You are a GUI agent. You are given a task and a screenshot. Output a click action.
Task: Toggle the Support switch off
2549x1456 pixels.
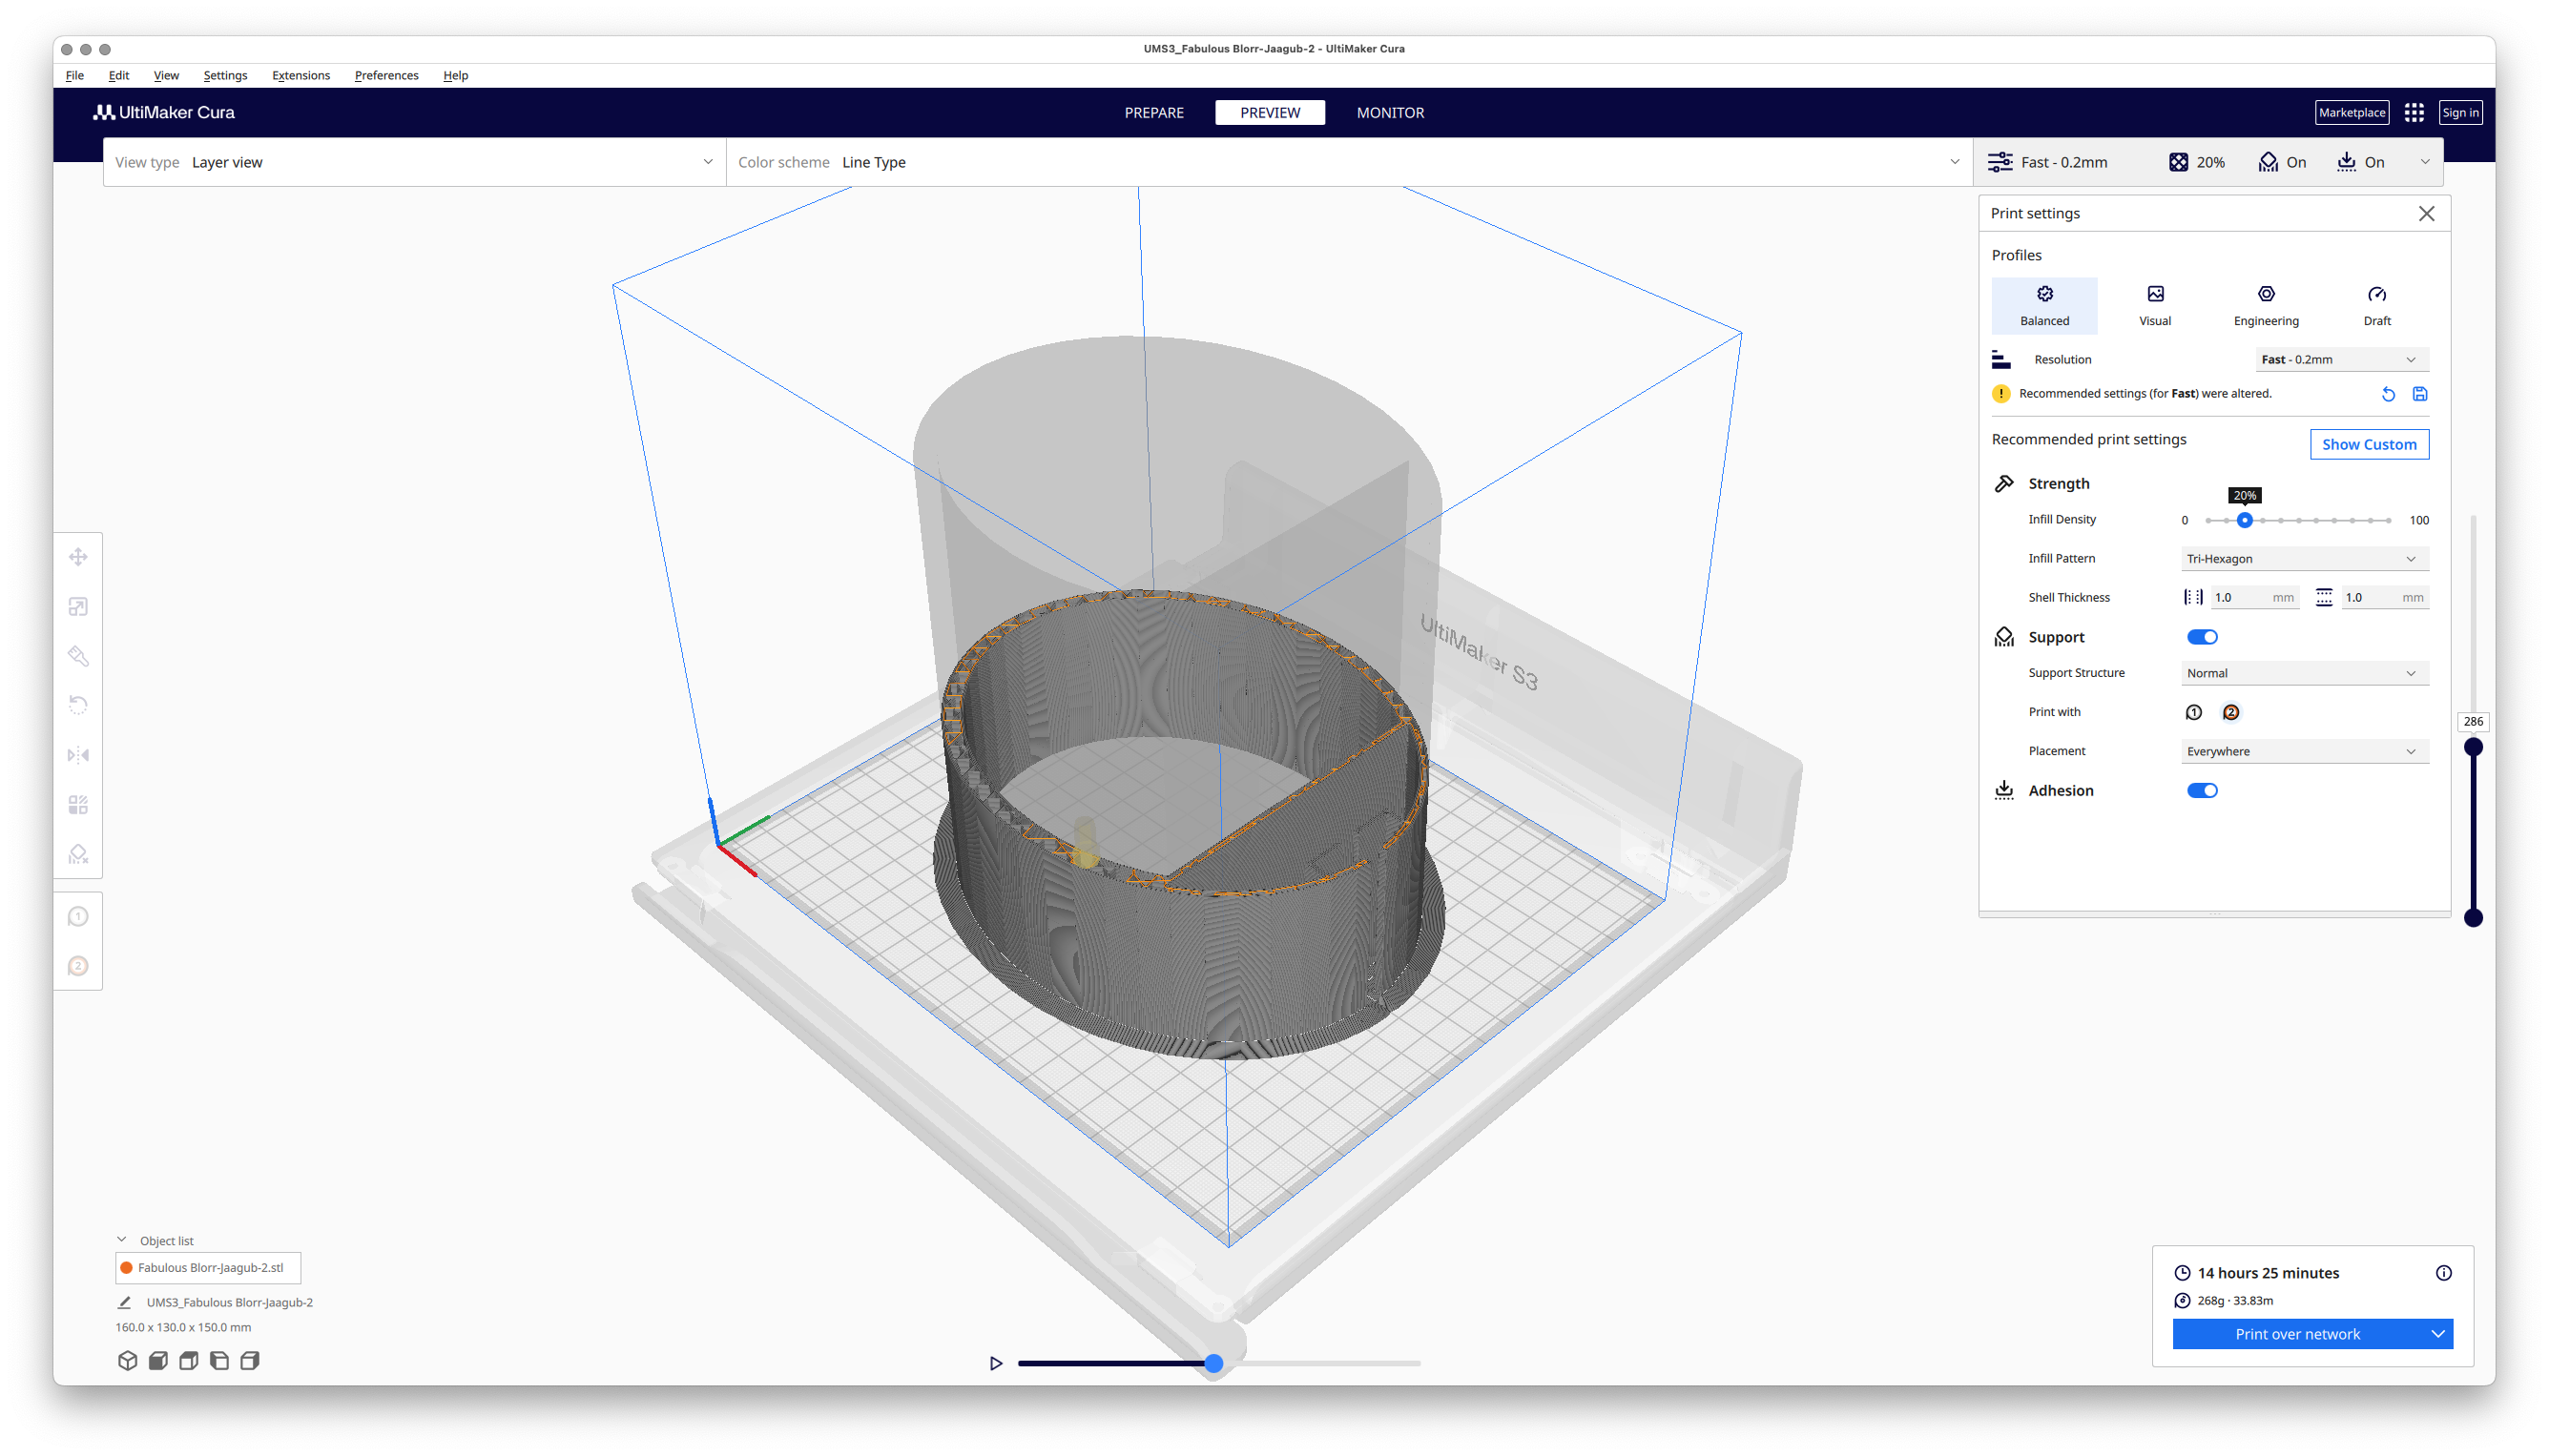(2202, 637)
